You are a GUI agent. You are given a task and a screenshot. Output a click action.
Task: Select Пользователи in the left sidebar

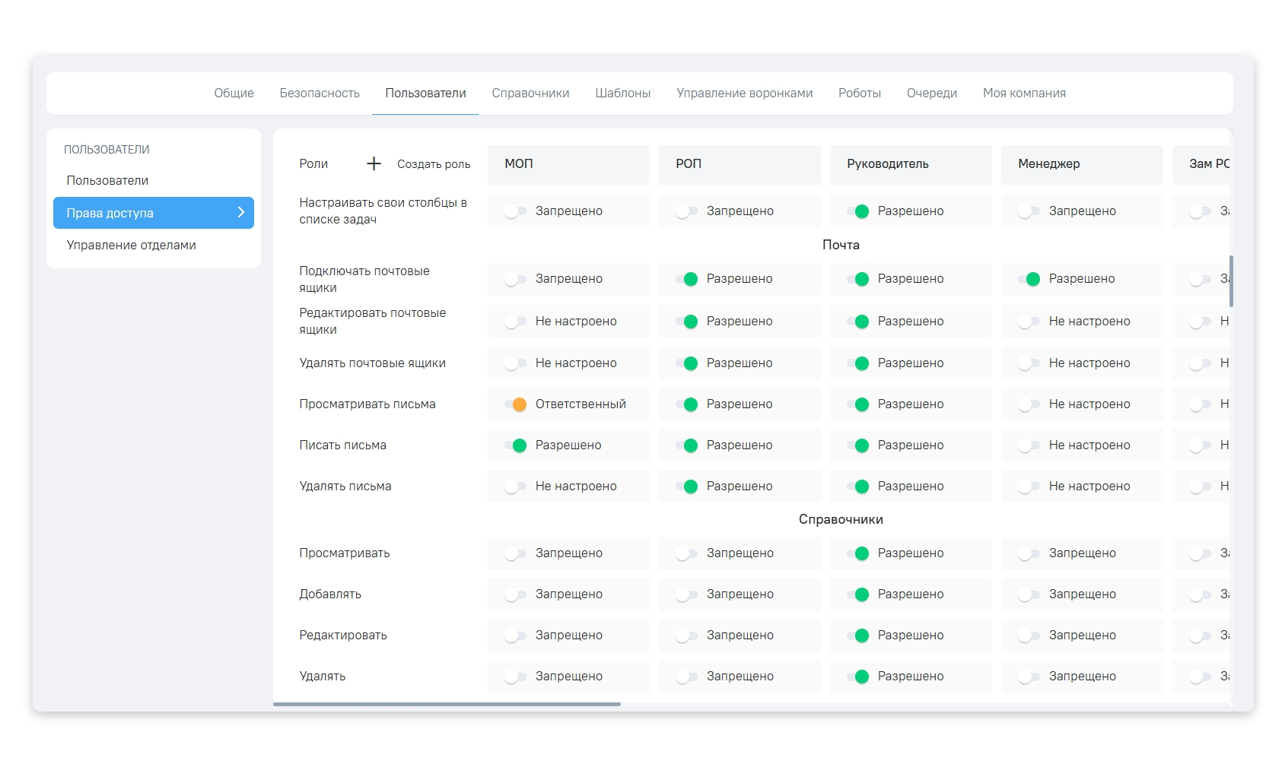pos(107,180)
